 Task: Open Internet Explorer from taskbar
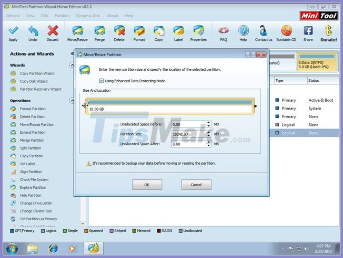[53, 249]
